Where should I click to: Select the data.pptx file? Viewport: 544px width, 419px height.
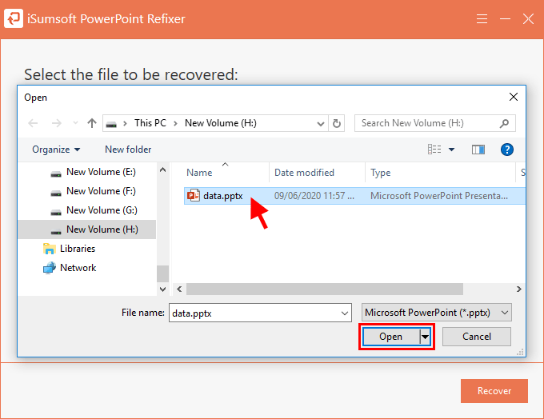tap(354, 196)
